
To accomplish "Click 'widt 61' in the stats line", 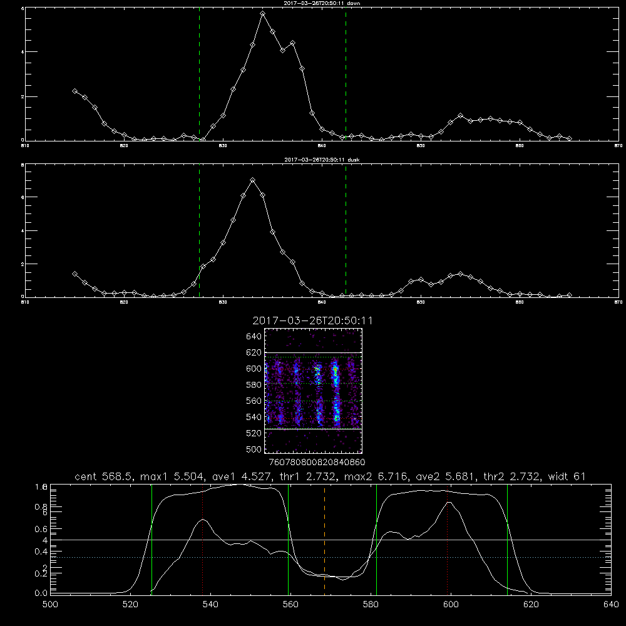I will click(567, 476).
